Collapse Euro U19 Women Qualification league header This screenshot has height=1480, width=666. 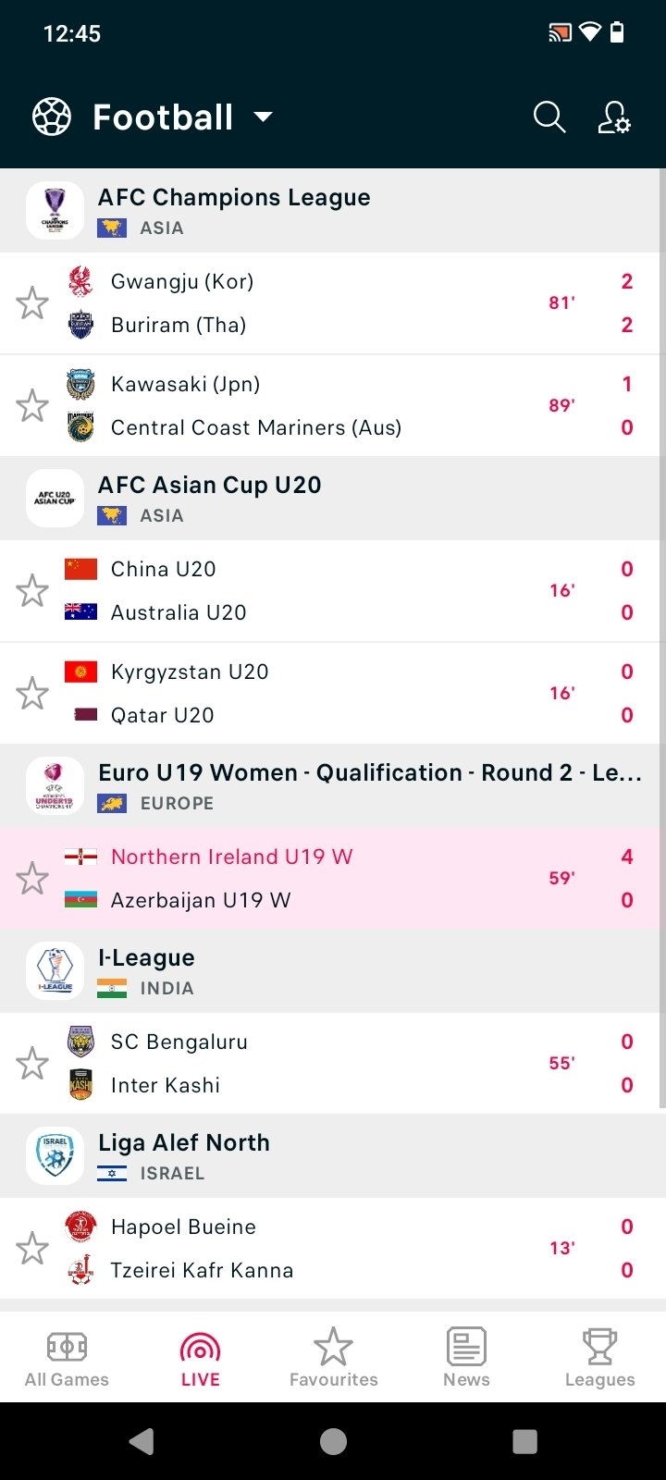coord(333,786)
